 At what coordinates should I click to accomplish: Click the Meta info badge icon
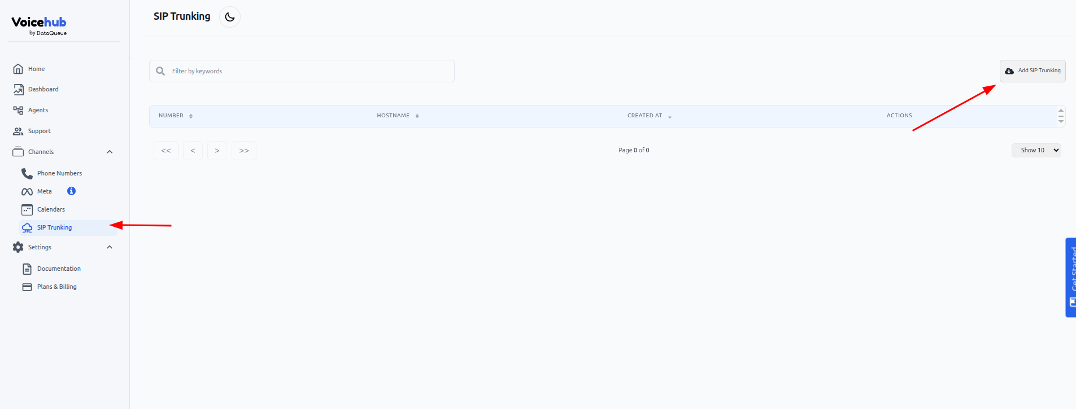[71, 191]
